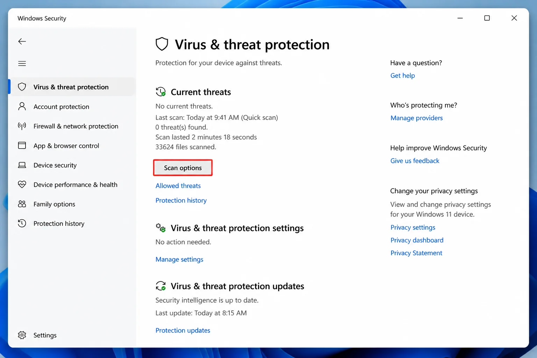Open the Allowed threats link
537x358 pixels.
[178, 186]
